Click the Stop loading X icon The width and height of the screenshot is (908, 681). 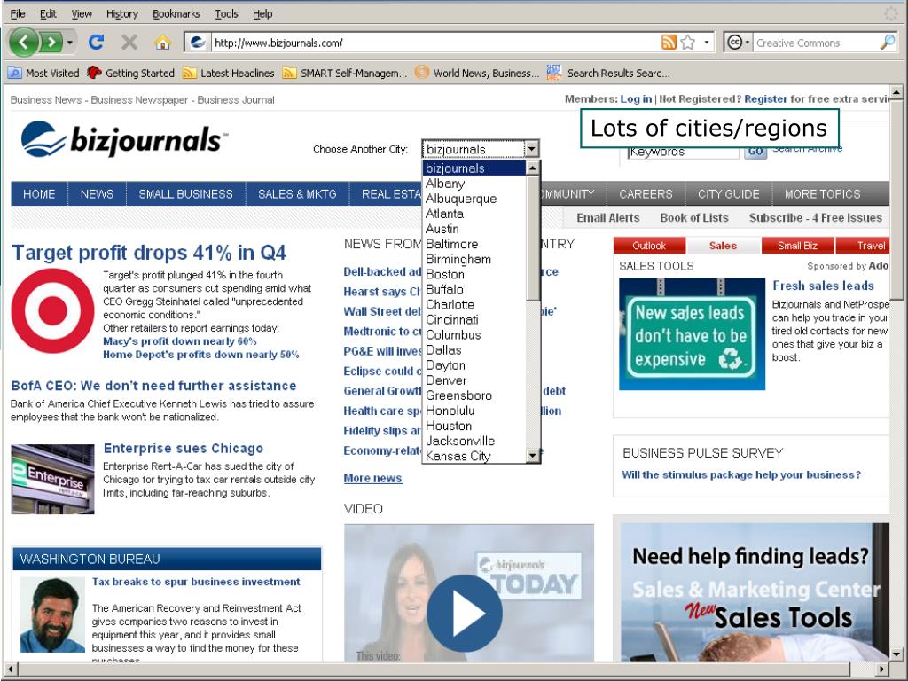129,42
